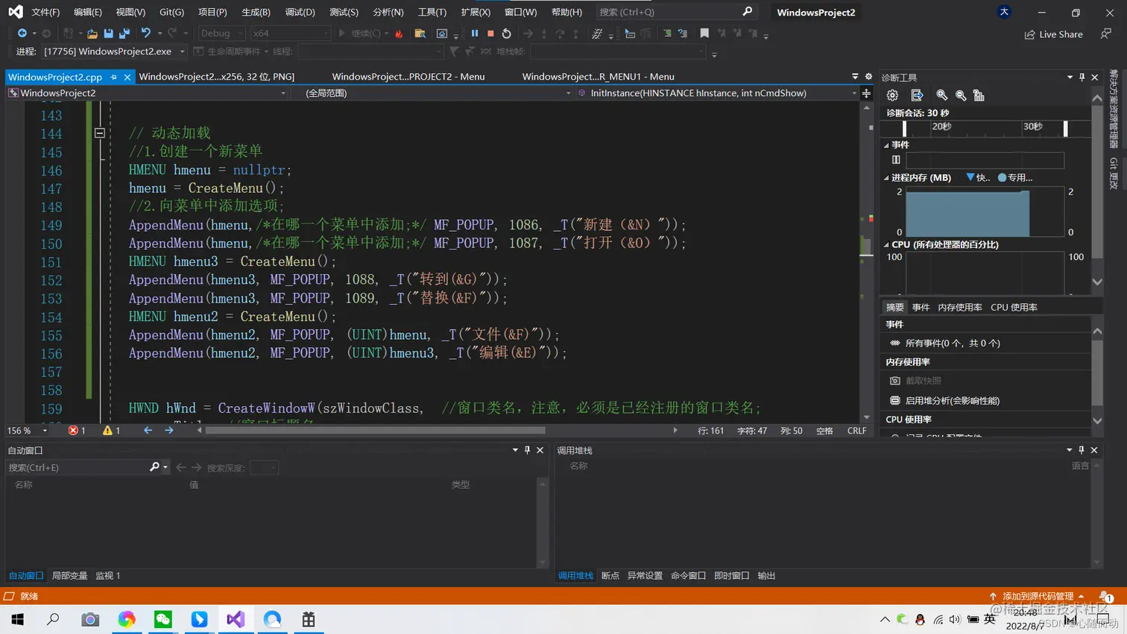This screenshot has width=1127, height=634.
Task: Open the 调试(D) menu
Action: [300, 12]
